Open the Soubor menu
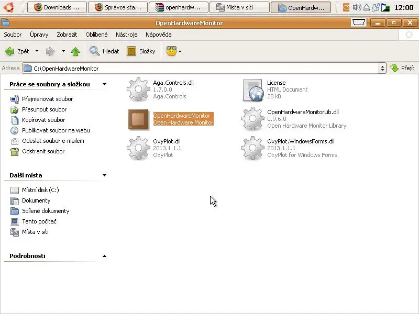The image size is (419, 314). pos(13,35)
